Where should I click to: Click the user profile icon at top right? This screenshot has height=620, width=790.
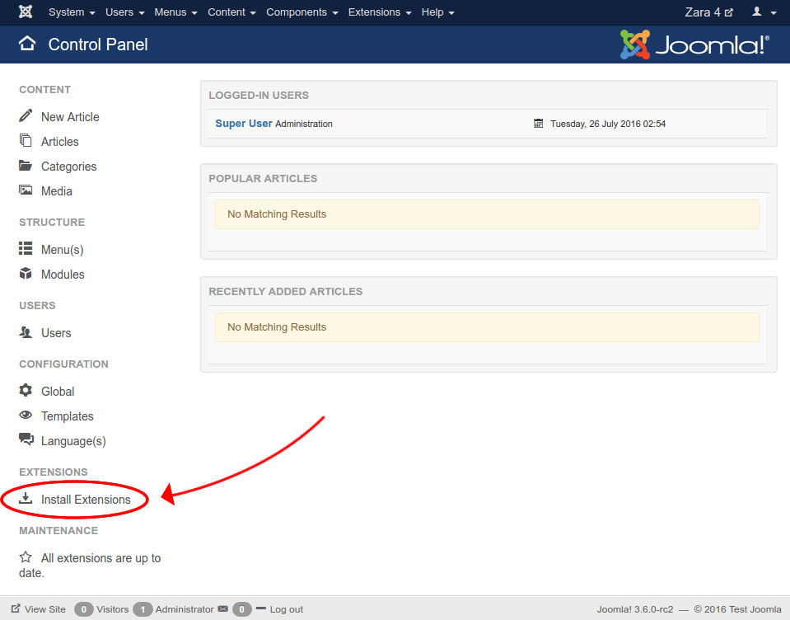(757, 12)
